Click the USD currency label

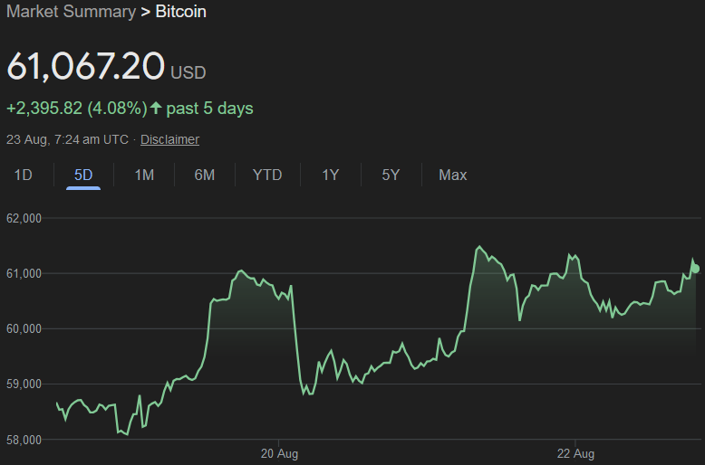click(188, 71)
